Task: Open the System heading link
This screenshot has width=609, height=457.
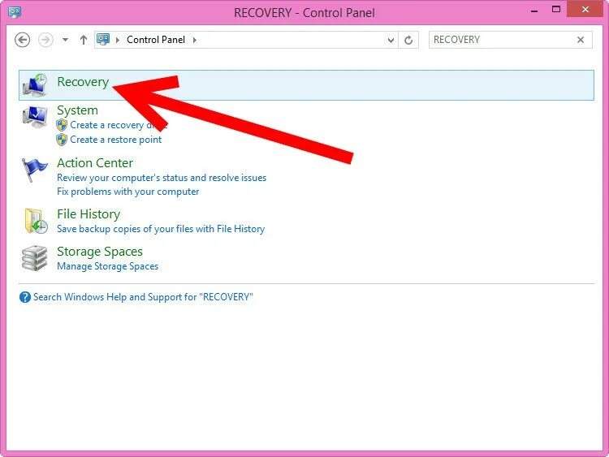Action: pyautogui.click(x=77, y=110)
